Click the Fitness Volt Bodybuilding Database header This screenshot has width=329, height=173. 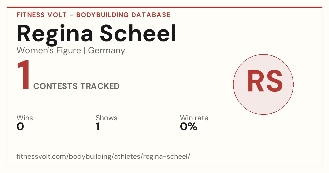[x=93, y=15]
